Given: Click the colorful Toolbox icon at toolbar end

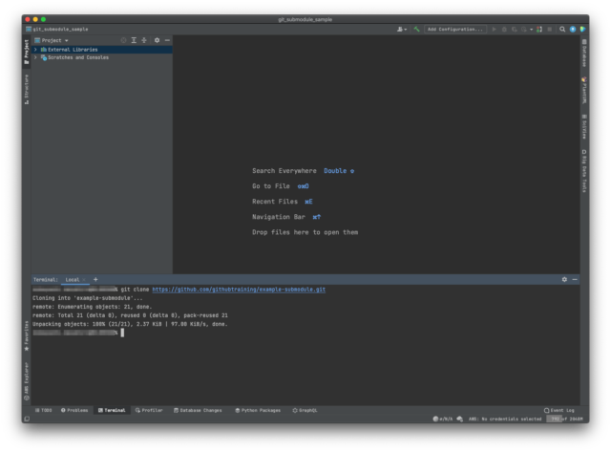Looking at the screenshot, I should pos(583,30).
